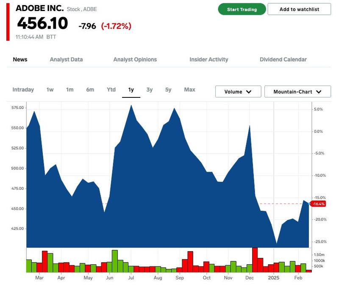Image resolution: width=339 pixels, height=288 pixels.
Task: Click the red -16.4% price marker
Action: click(x=318, y=204)
